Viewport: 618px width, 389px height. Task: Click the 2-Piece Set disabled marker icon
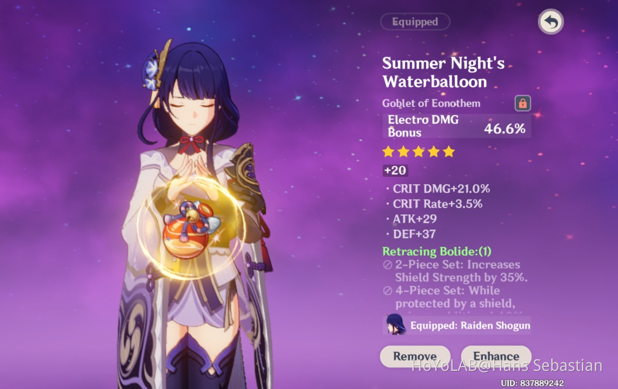click(x=388, y=265)
